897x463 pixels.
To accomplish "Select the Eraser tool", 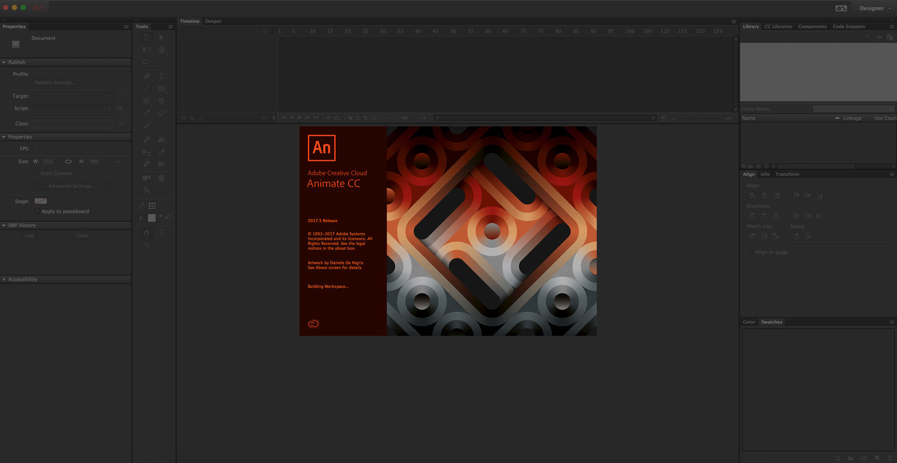I will [147, 164].
